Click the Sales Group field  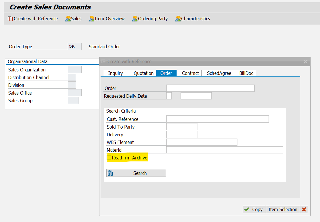coord(73,100)
